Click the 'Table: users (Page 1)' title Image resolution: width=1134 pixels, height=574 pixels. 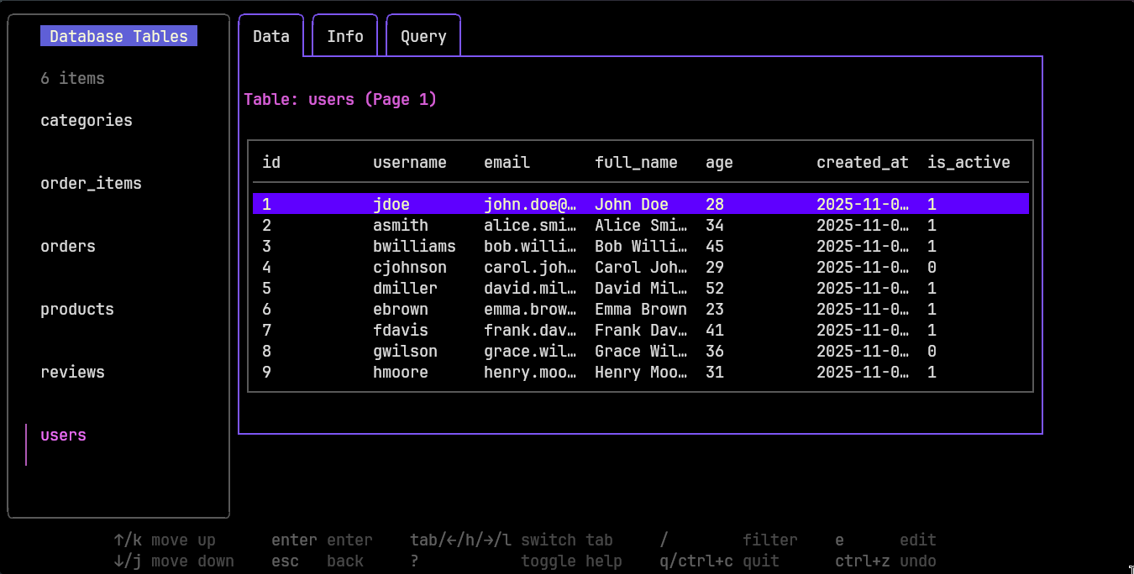(340, 99)
